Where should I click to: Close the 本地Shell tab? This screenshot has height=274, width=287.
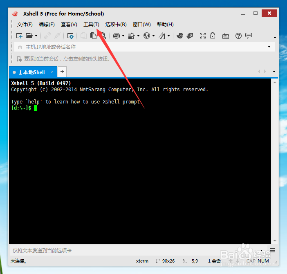(x=52, y=72)
